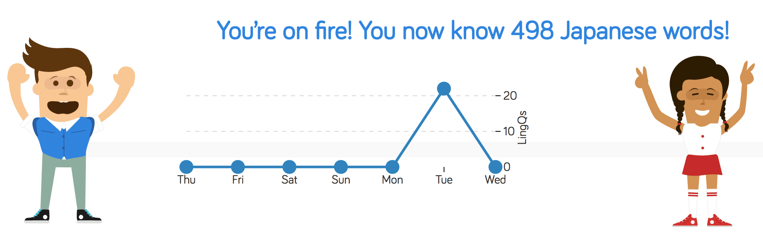Select the Mon day label
763x235 pixels.
392,180
